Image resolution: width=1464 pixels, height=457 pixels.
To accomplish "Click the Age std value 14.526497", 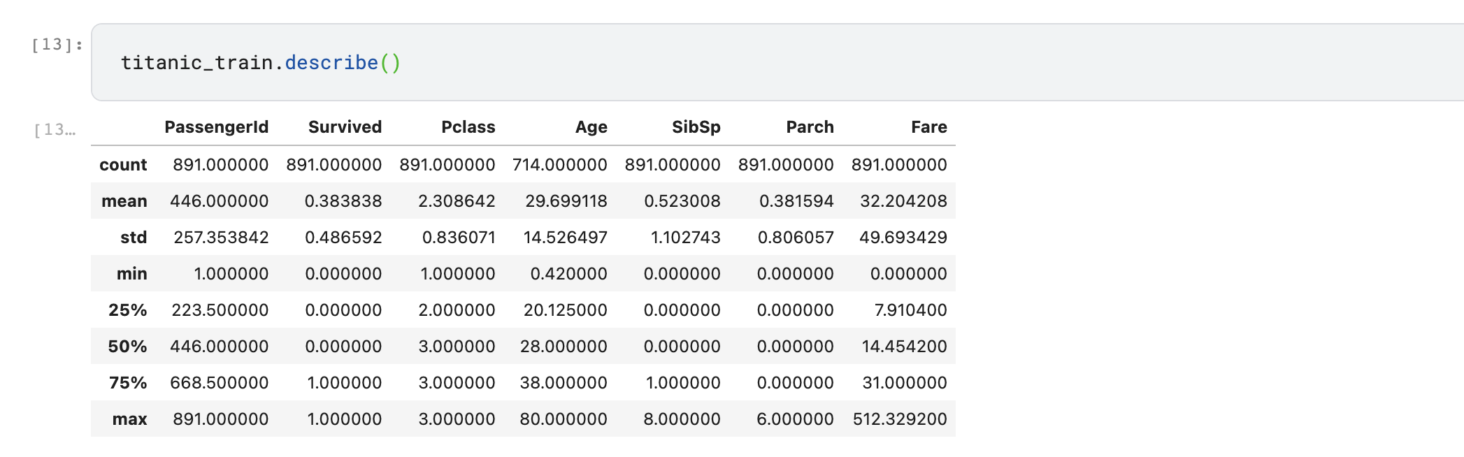I will coord(566,238).
